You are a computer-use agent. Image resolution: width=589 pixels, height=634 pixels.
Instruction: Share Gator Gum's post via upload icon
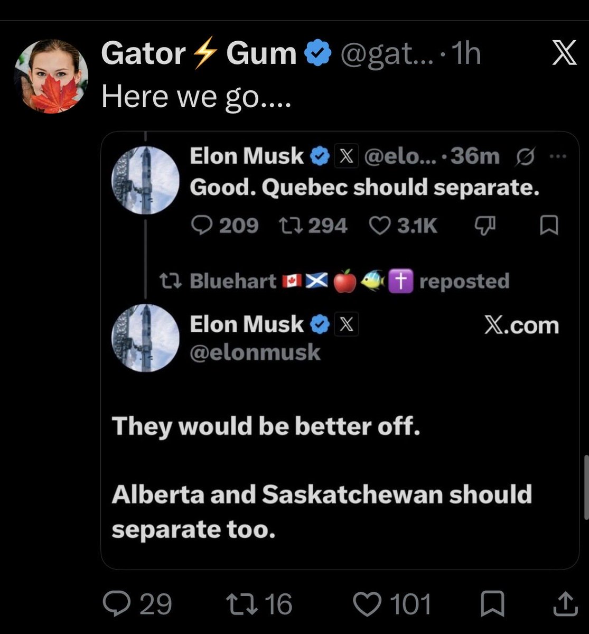[564, 604]
